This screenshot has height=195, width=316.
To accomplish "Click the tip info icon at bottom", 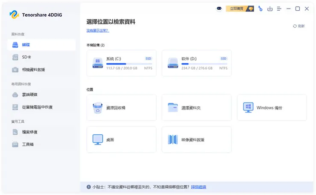I will pyautogui.click(x=89, y=187).
